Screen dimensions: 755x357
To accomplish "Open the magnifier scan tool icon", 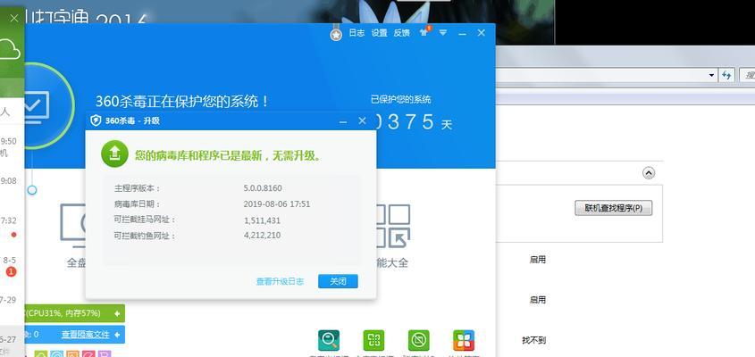I will coord(329,341).
